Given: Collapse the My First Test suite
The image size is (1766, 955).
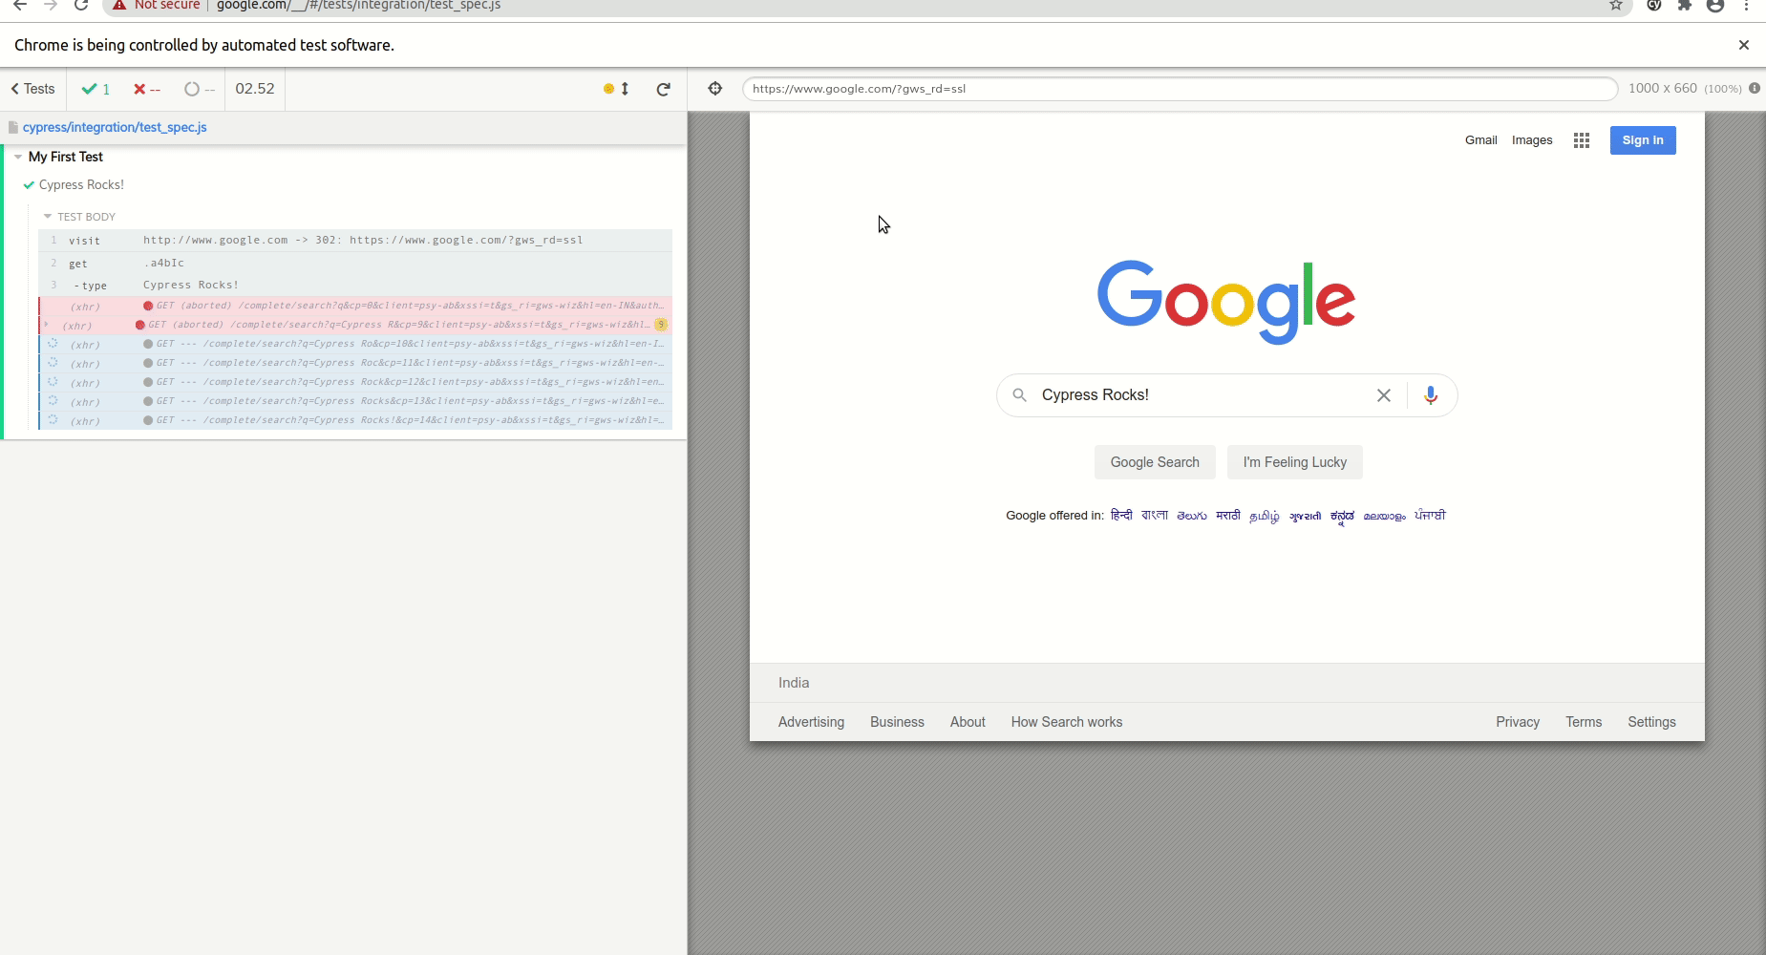Looking at the screenshot, I should click(18, 157).
